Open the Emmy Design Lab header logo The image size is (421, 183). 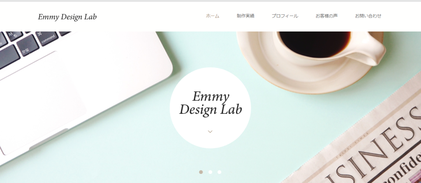click(67, 17)
